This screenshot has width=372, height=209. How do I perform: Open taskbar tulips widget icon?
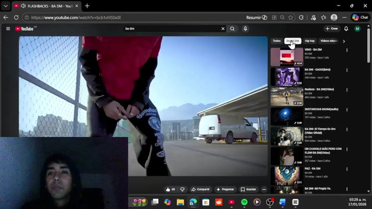pos(139,202)
